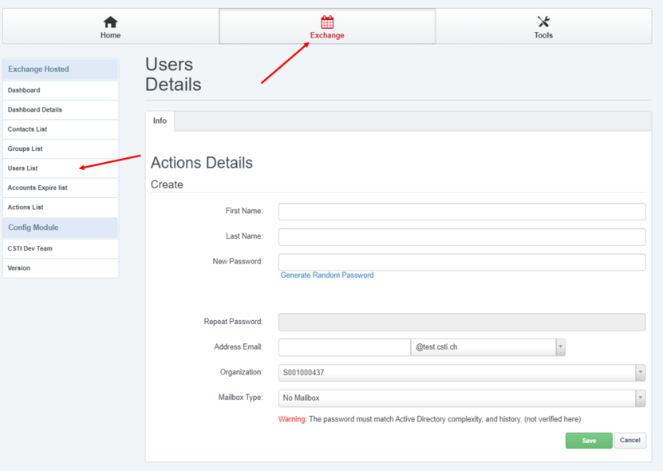Click the First Name label
The width and height of the screenshot is (663, 471).
pyautogui.click(x=244, y=211)
